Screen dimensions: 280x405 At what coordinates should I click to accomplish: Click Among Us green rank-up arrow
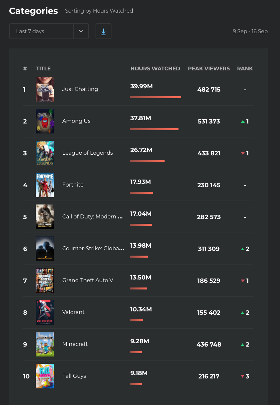243,121
